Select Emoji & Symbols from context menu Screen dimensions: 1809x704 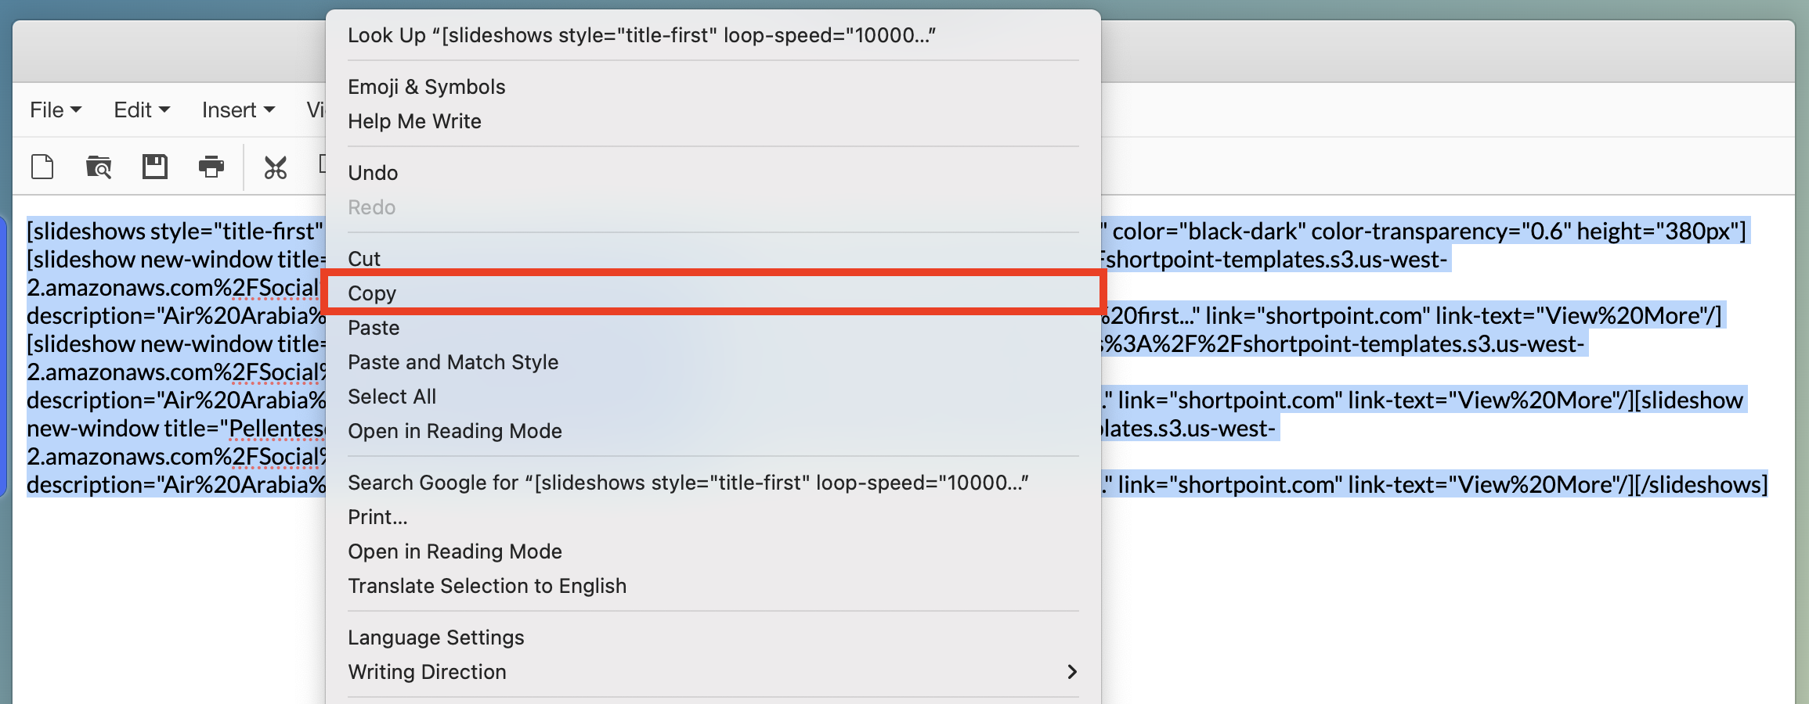pos(713,87)
